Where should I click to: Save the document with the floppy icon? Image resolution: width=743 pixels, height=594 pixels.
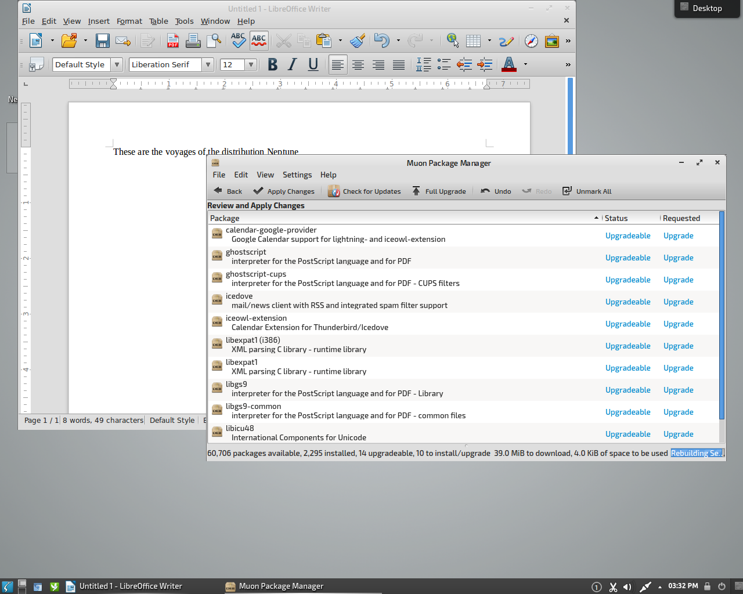tap(103, 41)
